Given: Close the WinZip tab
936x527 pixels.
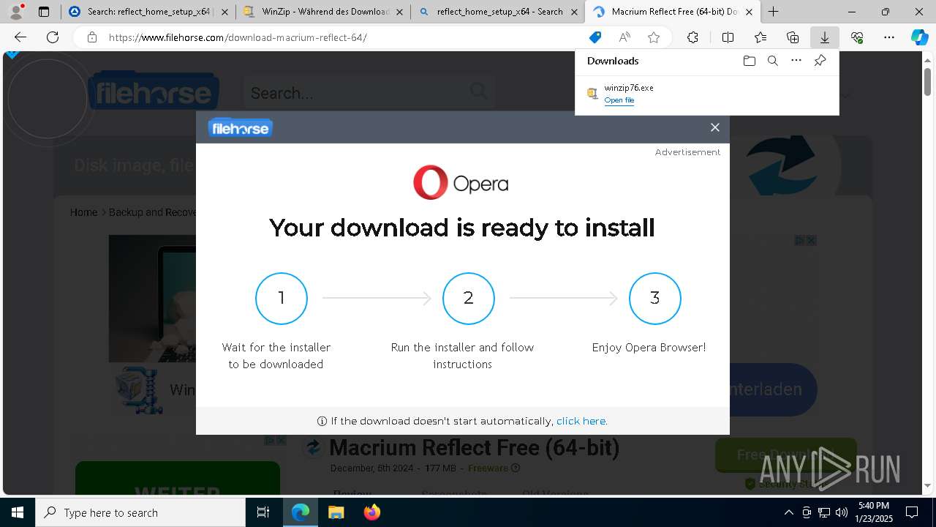Looking at the screenshot, I should (399, 12).
